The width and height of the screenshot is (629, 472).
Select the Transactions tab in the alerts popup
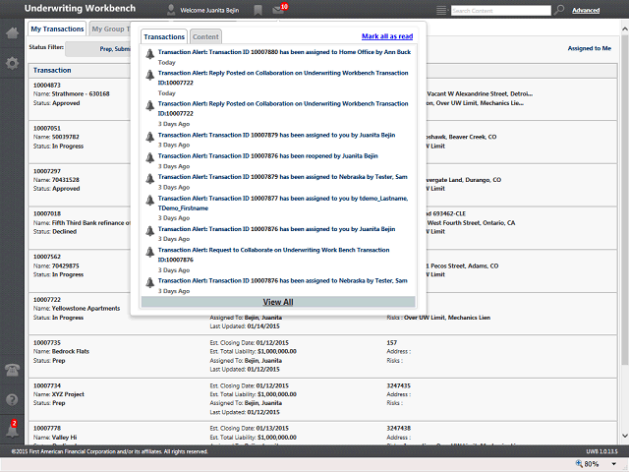[x=164, y=36]
